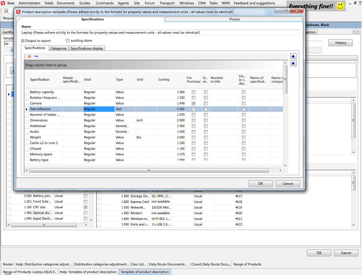Viewport: 362px width, 275px height.
Task: Click the red application logo icon
Action: (3, 3)
